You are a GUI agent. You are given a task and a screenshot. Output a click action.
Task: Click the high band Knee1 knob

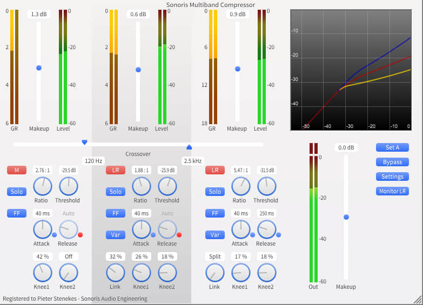coord(240,273)
